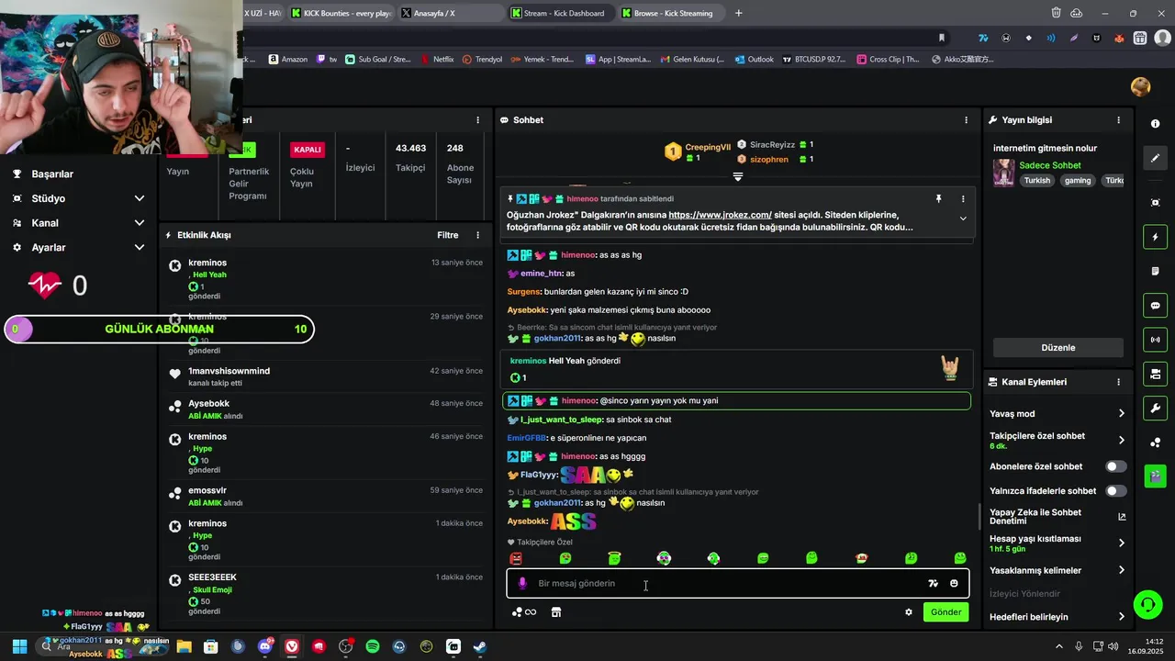This screenshot has width=1175, height=661.
Task: Switch to KICK Bounties browser tab
Action: tap(341, 13)
